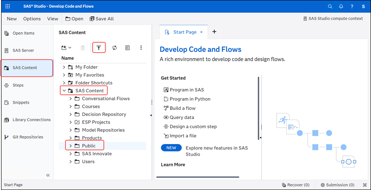Click the Get Started vertical scrollbar
Image resolution: width=371 pixels, height=190 pixels.
[x=258, y=108]
